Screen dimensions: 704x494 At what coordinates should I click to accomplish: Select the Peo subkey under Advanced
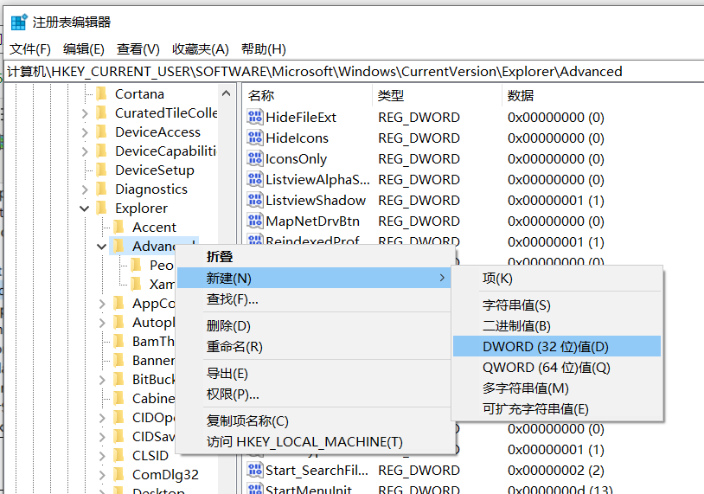coord(161,266)
